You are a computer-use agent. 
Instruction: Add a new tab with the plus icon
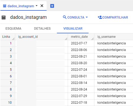(52, 6)
